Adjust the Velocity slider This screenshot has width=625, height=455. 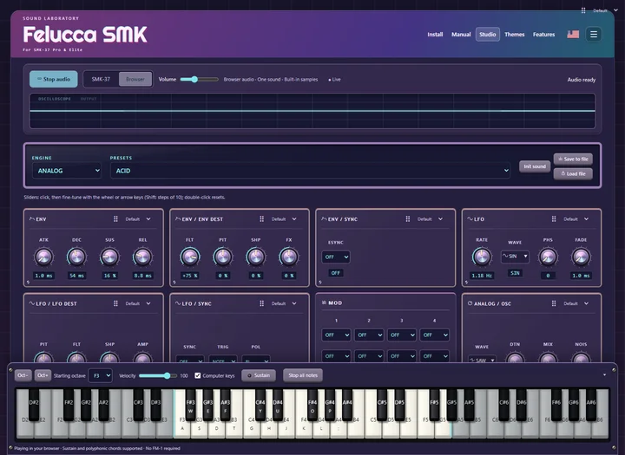tap(158, 375)
